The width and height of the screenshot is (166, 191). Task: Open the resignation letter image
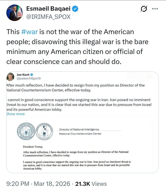click(82, 153)
